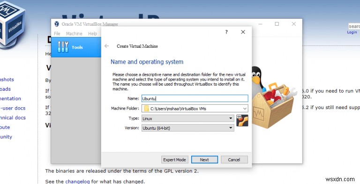Open the Downloads link in the sidebar
Viewport: 360px width, 184px height.
tap(5, 89)
